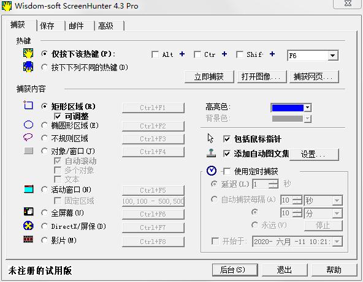Click the blue 高亮色 color swatch

[x=288, y=108]
